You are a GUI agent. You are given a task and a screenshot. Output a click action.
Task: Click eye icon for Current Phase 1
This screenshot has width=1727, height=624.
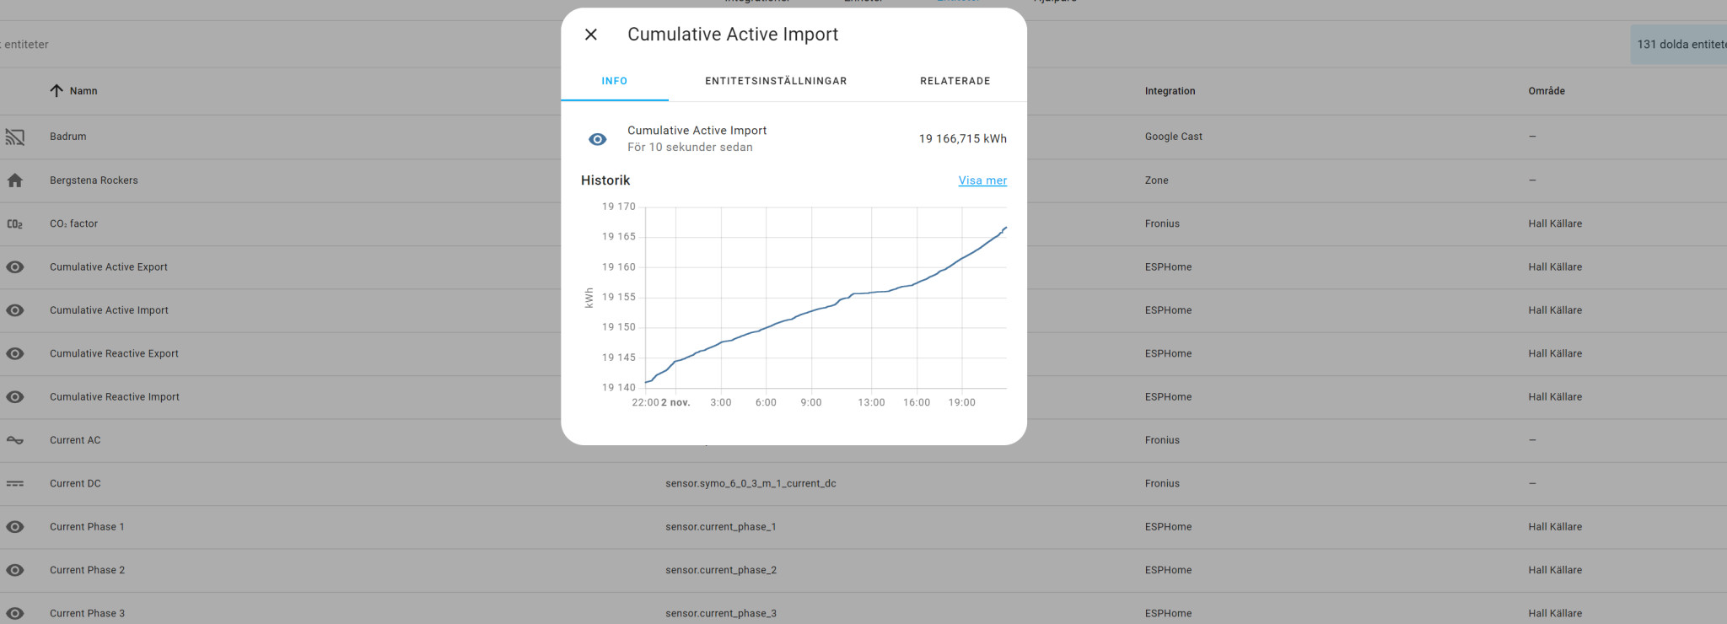15,527
